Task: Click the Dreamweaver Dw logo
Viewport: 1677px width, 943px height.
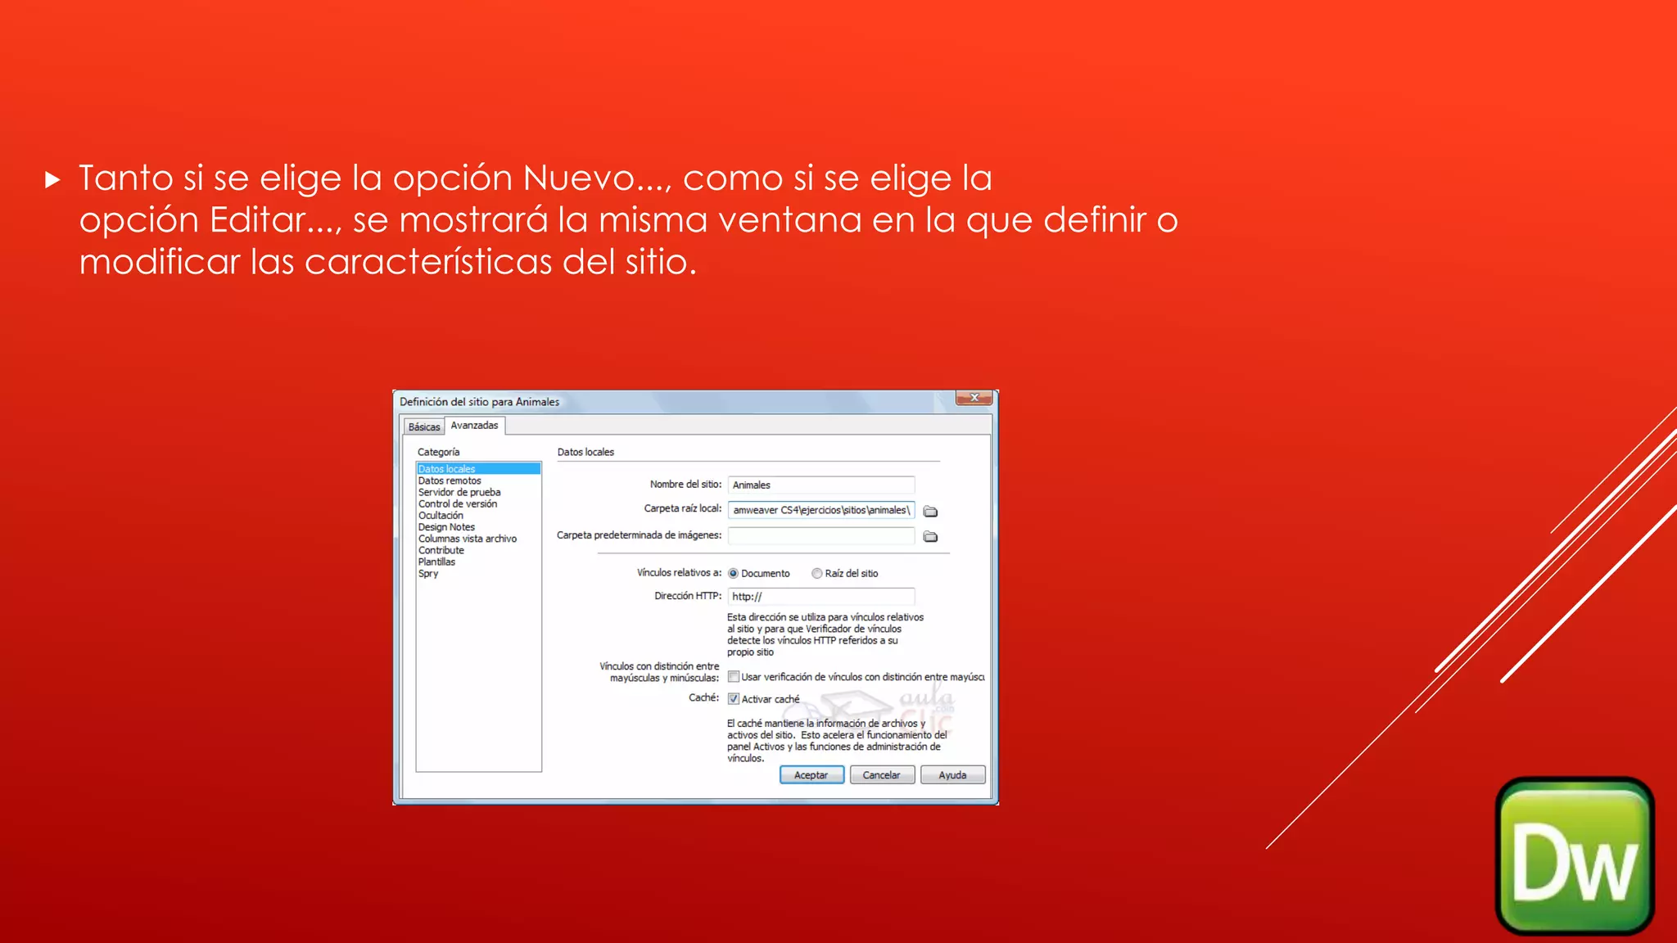Action: (x=1575, y=855)
